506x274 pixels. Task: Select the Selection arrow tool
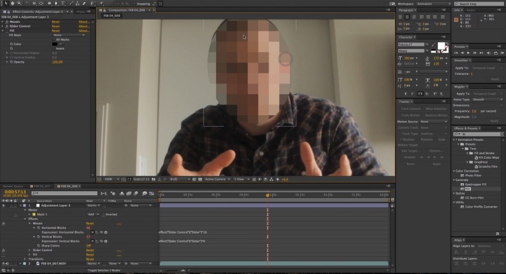[x=6, y=3]
